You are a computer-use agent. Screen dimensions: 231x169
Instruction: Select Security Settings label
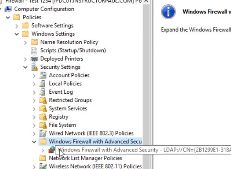click(60, 67)
